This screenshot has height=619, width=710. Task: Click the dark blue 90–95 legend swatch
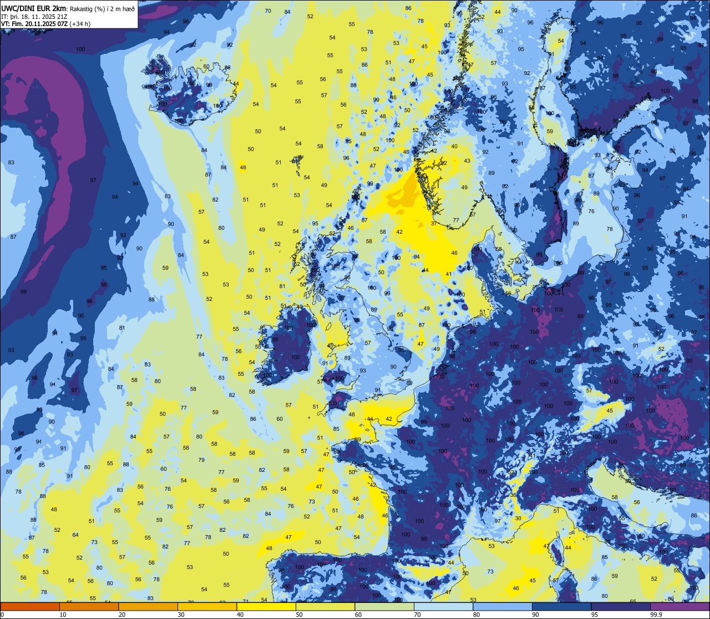point(561,607)
